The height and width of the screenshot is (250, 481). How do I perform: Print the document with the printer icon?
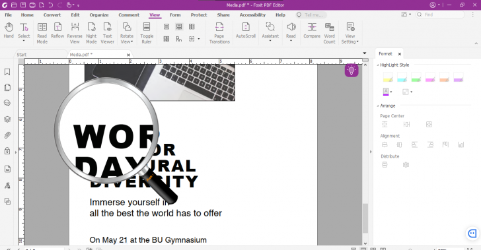pos(32,5)
